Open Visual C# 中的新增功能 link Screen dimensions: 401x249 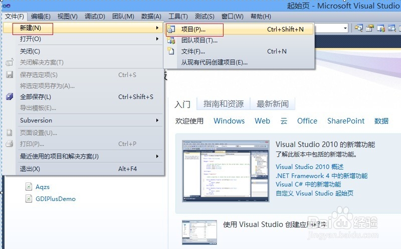(x=308, y=184)
